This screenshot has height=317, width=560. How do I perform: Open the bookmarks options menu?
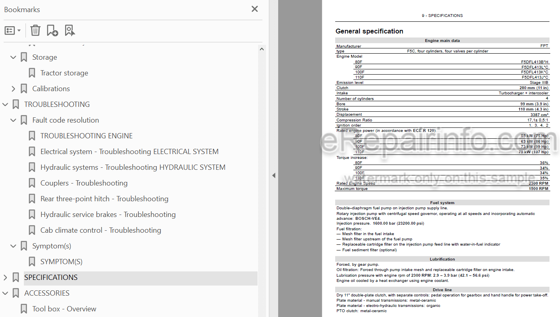[13, 31]
